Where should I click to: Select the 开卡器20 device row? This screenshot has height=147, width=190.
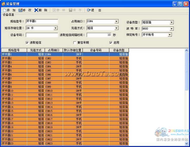tap(14, 131)
